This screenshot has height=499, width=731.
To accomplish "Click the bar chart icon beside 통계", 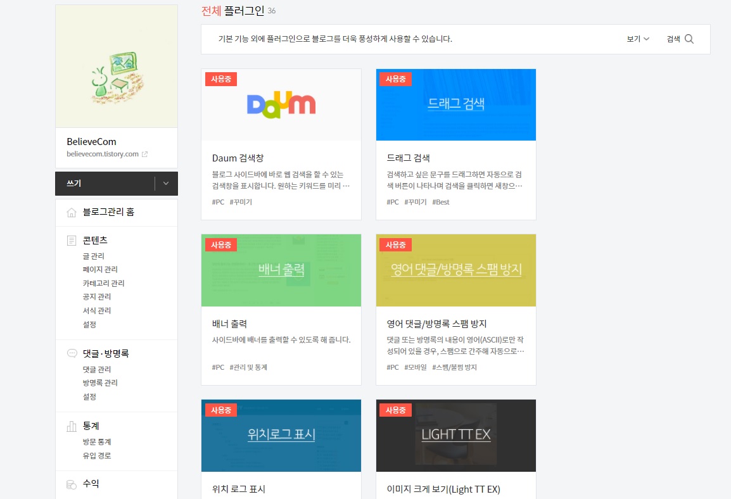I will point(72,426).
